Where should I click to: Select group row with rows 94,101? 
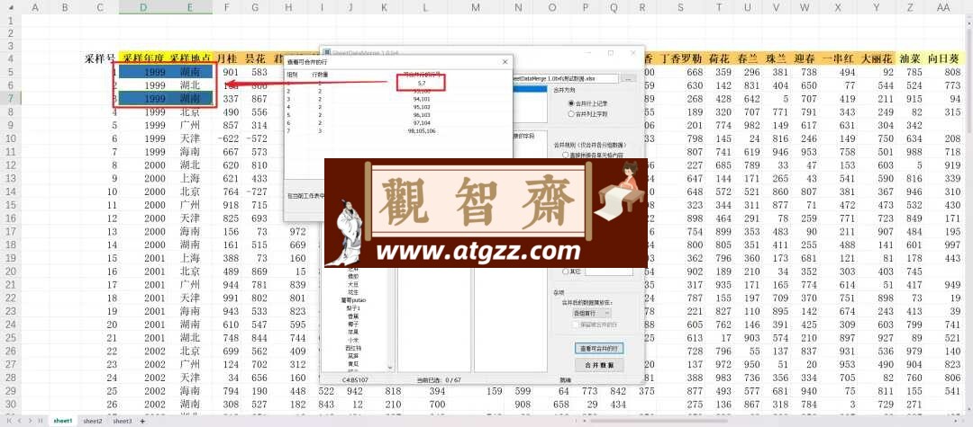point(397,98)
